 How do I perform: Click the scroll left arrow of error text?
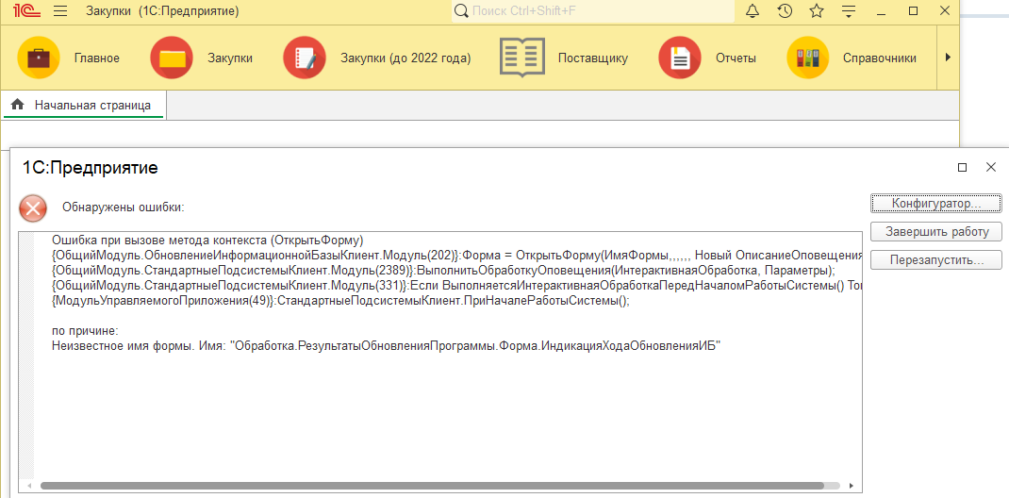tap(29, 486)
